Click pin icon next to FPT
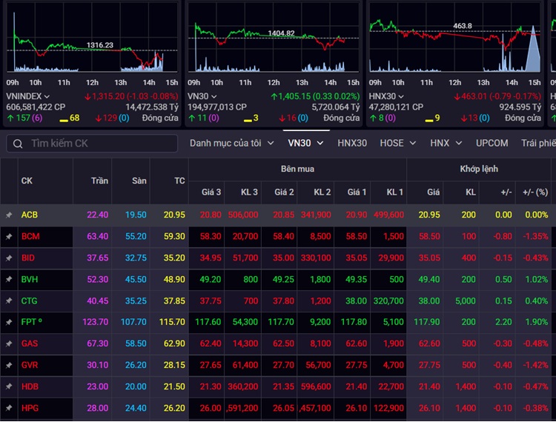 pos(9,322)
